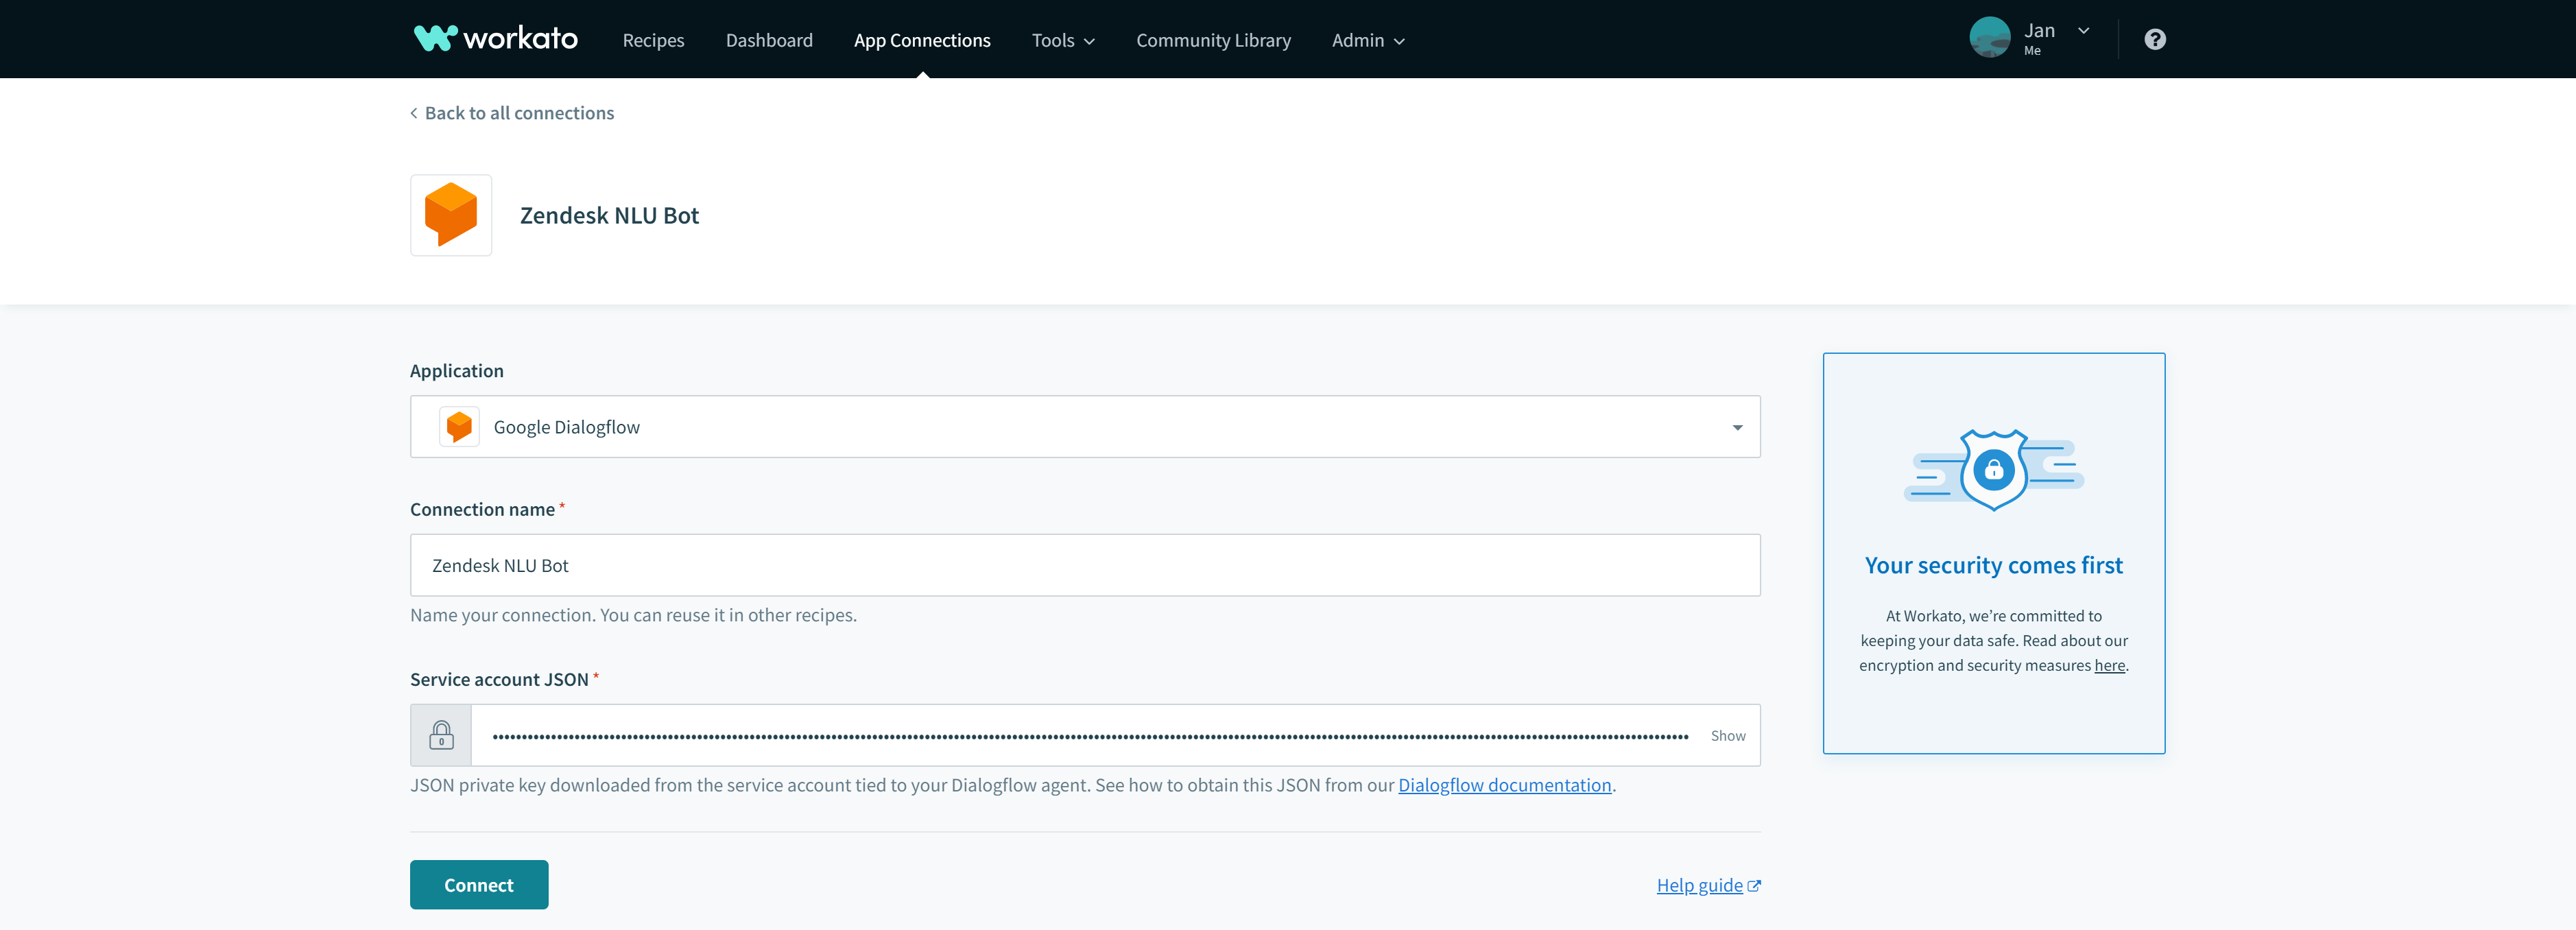Open the Dialogflow documentation link
The image size is (2576, 930).
point(1504,785)
